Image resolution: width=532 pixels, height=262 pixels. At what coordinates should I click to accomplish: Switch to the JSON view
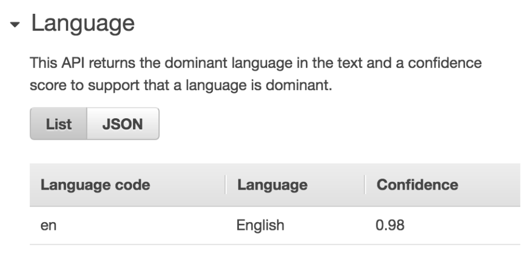click(123, 124)
